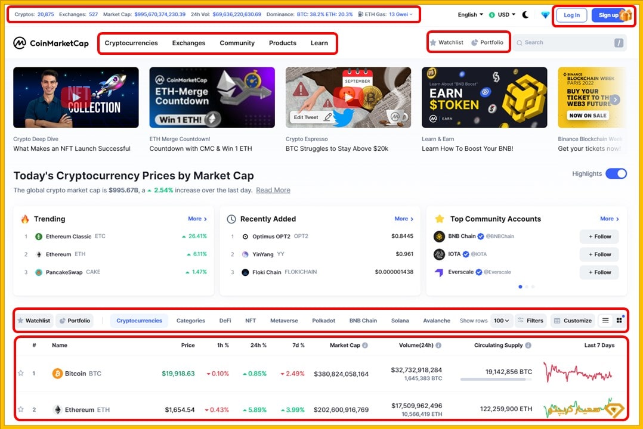Click the IOTA account avatar

439,254
